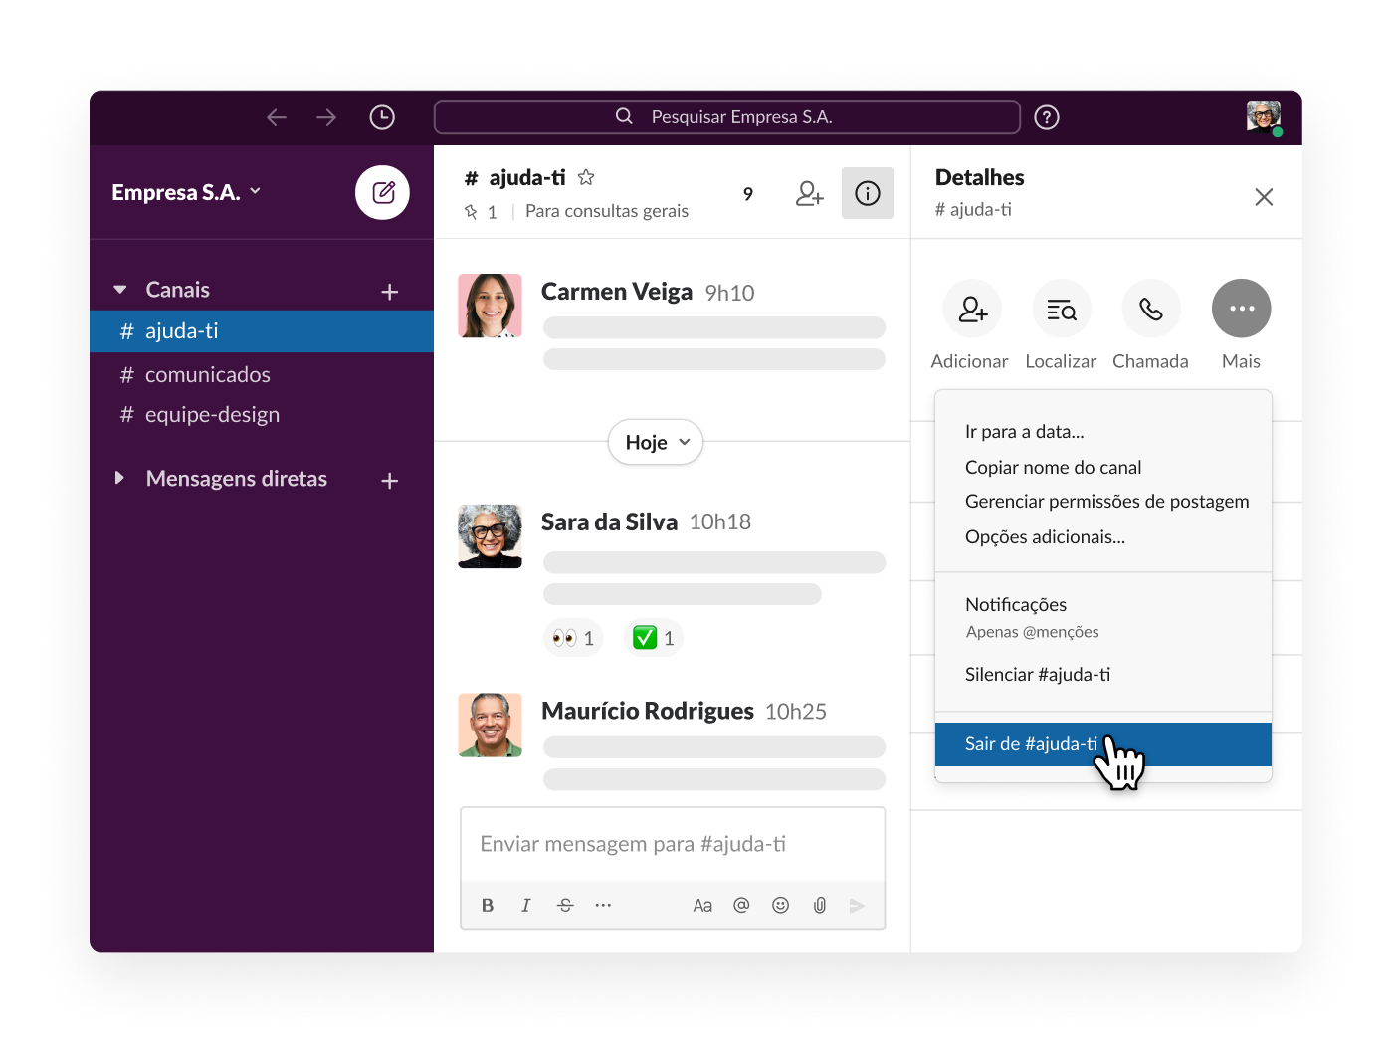Open Opções adicionais... menu item
This screenshot has width=1393, height=1043.
1045,537
